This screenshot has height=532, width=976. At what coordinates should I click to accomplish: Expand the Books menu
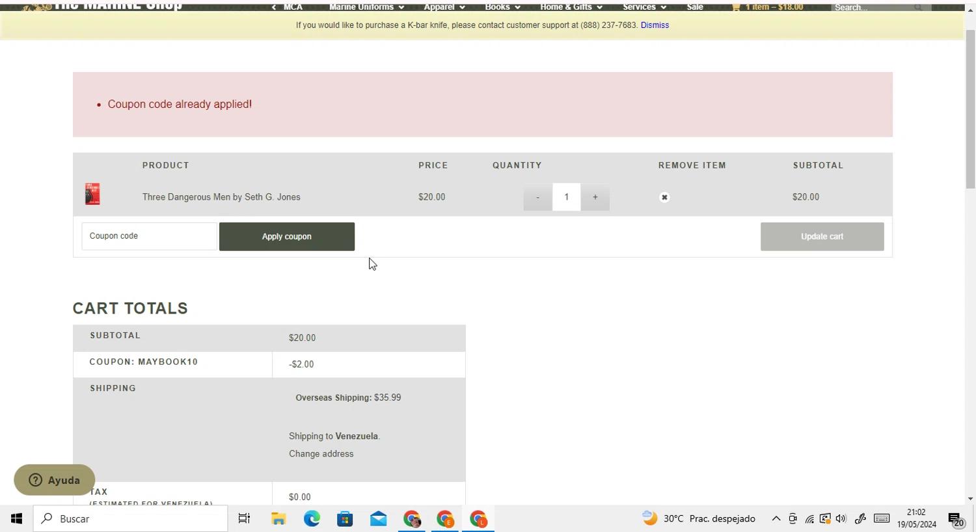pyautogui.click(x=502, y=7)
